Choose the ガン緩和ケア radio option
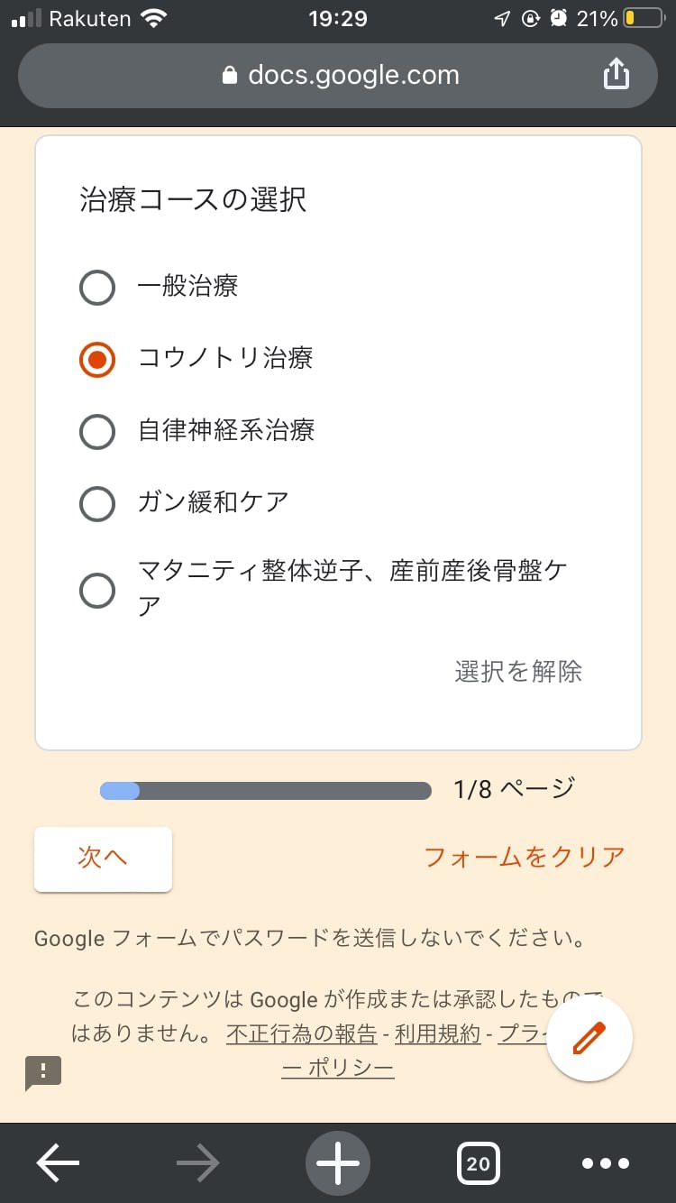 click(97, 503)
